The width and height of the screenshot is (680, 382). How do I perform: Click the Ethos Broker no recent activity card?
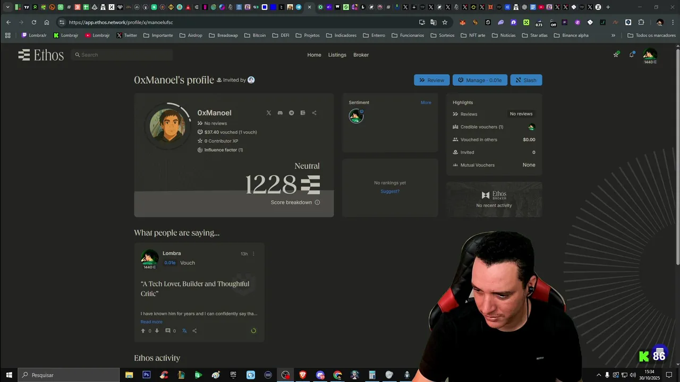coord(494,199)
